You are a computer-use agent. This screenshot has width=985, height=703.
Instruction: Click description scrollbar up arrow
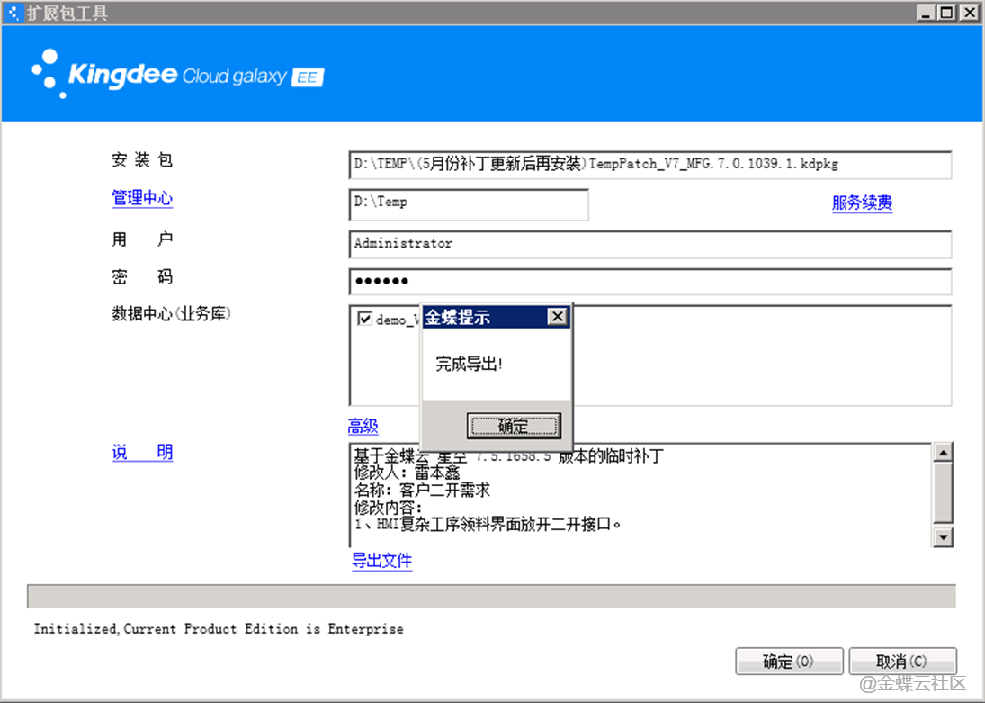(943, 452)
